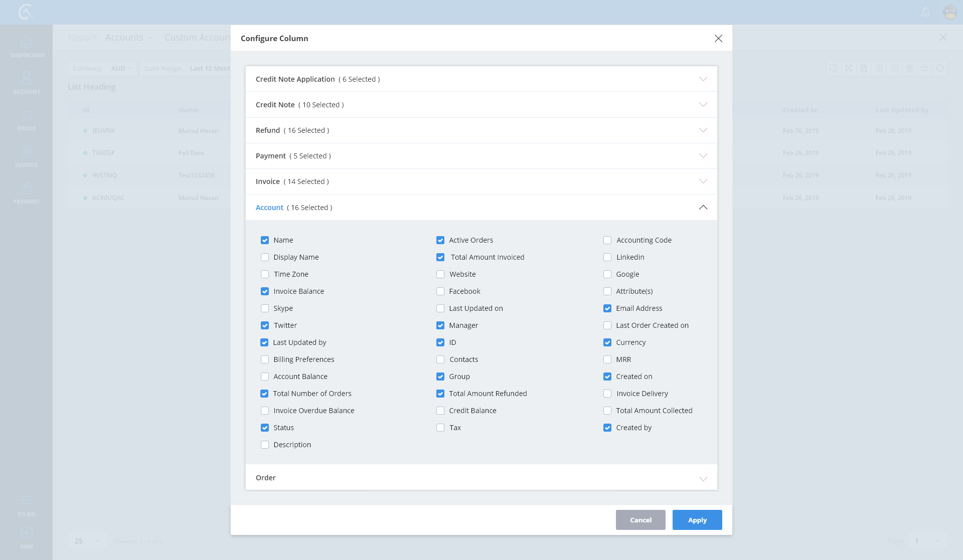Image resolution: width=963 pixels, height=560 pixels.
Task: Tick the MRR checkbox
Action: click(607, 359)
